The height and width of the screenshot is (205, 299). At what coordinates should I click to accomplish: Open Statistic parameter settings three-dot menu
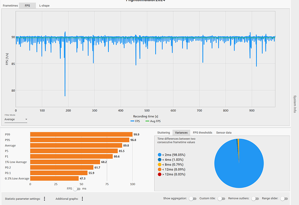click(x=45, y=199)
